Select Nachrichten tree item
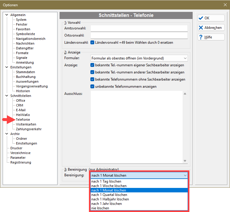The image size is (230, 212). pyautogui.click(x=25, y=43)
